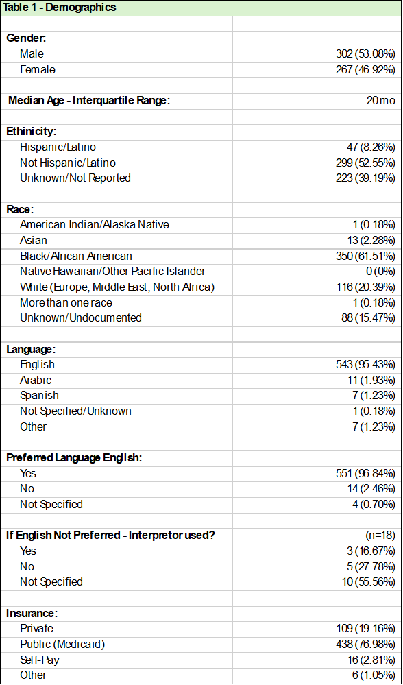Select the (n=18) interpreter count cell
The width and height of the screenshot is (403, 685).
pos(381,536)
